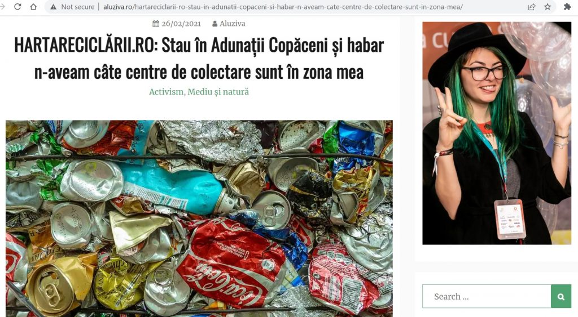Click the browser forward arrow
This screenshot has height=317, width=578.
(x=2, y=7)
